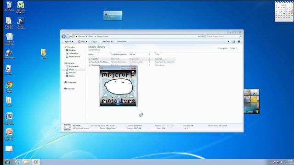Toggle the preview pane icon

click(x=233, y=42)
